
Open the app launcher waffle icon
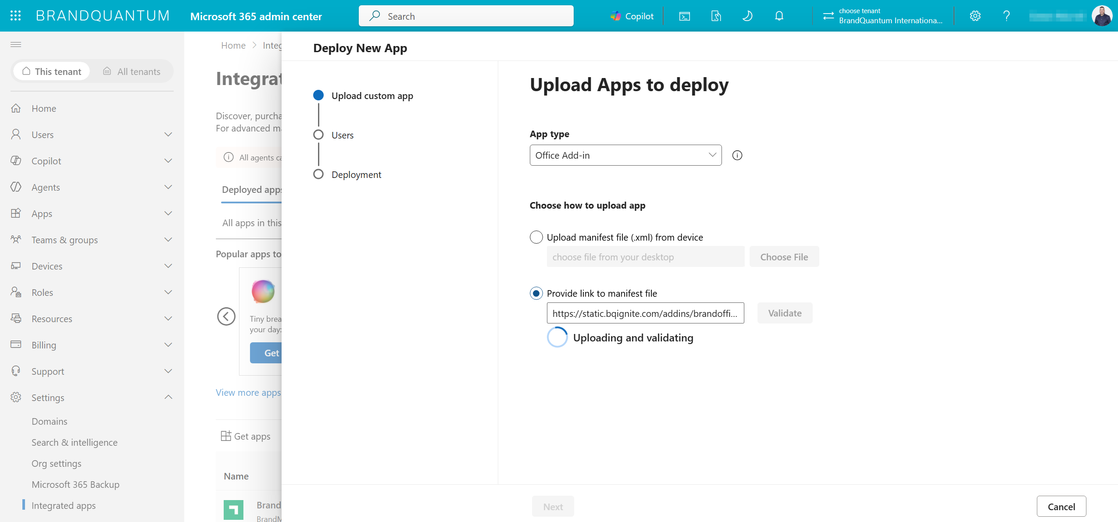(16, 16)
